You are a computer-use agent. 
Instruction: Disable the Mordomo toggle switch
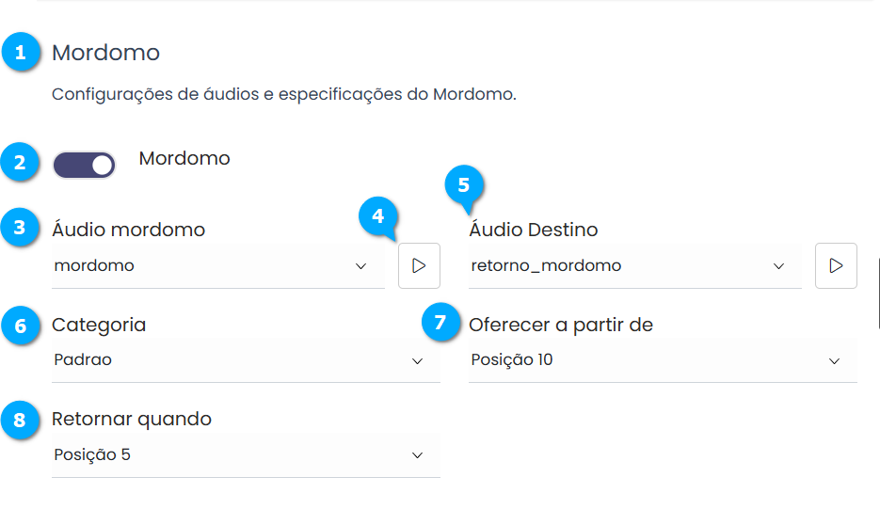pos(85,166)
